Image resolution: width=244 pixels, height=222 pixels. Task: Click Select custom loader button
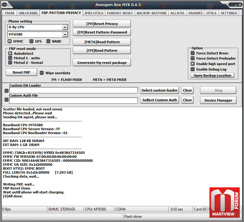159,90
